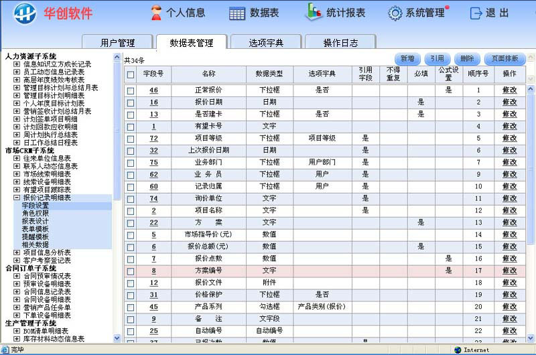Open field number 72 link
Viewport: 536px width, 355px height.
tap(154, 139)
